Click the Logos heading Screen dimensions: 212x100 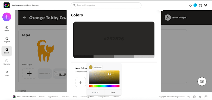pos(26,35)
